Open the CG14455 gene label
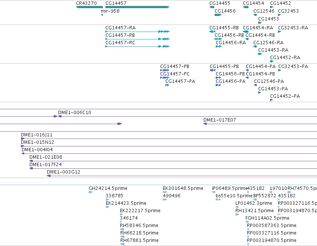The height and width of the screenshot is (246, 317). click(x=220, y=3)
